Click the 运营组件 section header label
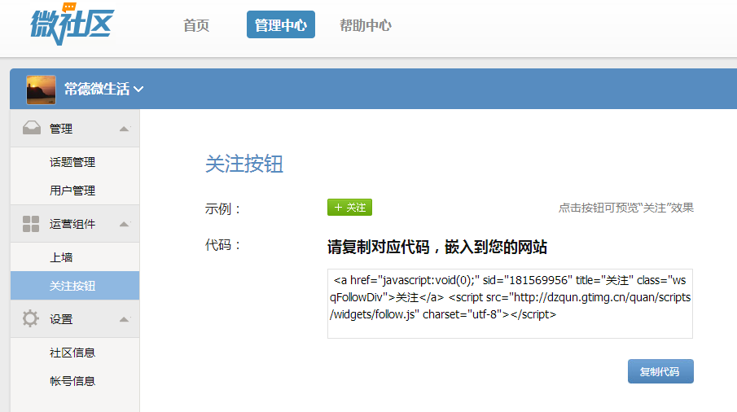The height and width of the screenshot is (412, 737). pos(72,224)
